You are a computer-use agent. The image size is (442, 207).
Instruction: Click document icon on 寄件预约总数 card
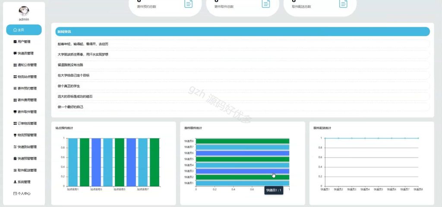click(189, 3)
